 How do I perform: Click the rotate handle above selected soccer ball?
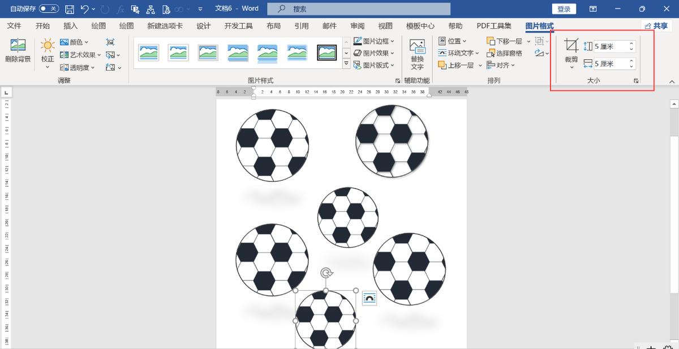[x=326, y=274]
